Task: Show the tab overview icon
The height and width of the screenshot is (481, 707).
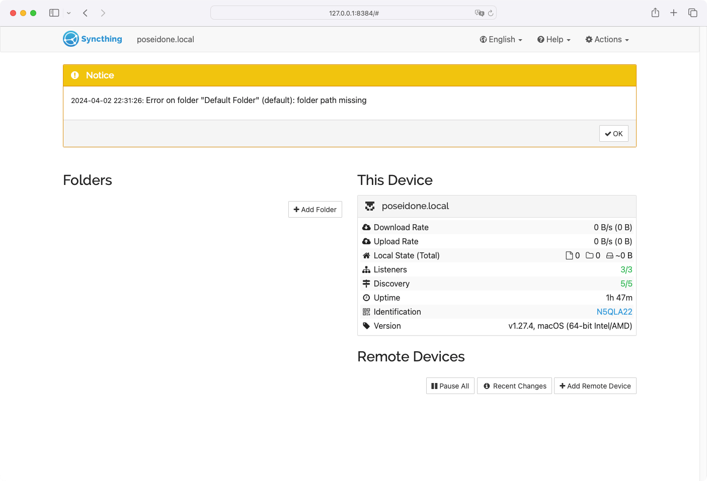Action: pyautogui.click(x=693, y=13)
